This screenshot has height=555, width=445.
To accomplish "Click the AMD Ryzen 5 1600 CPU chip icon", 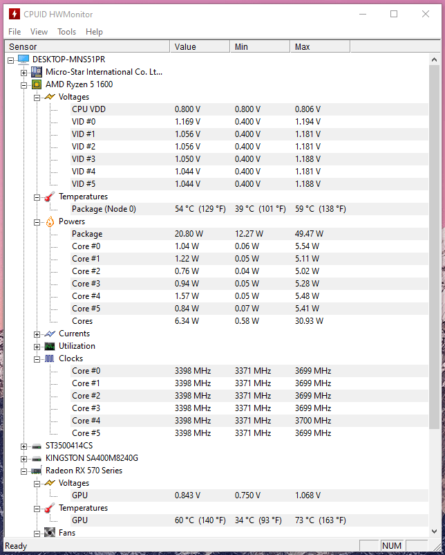I will (37, 84).
